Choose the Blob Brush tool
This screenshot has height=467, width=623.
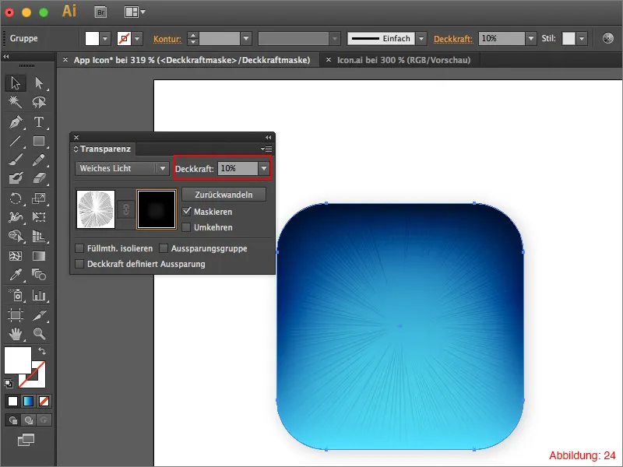pyautogui.click(x=16, y=178)
